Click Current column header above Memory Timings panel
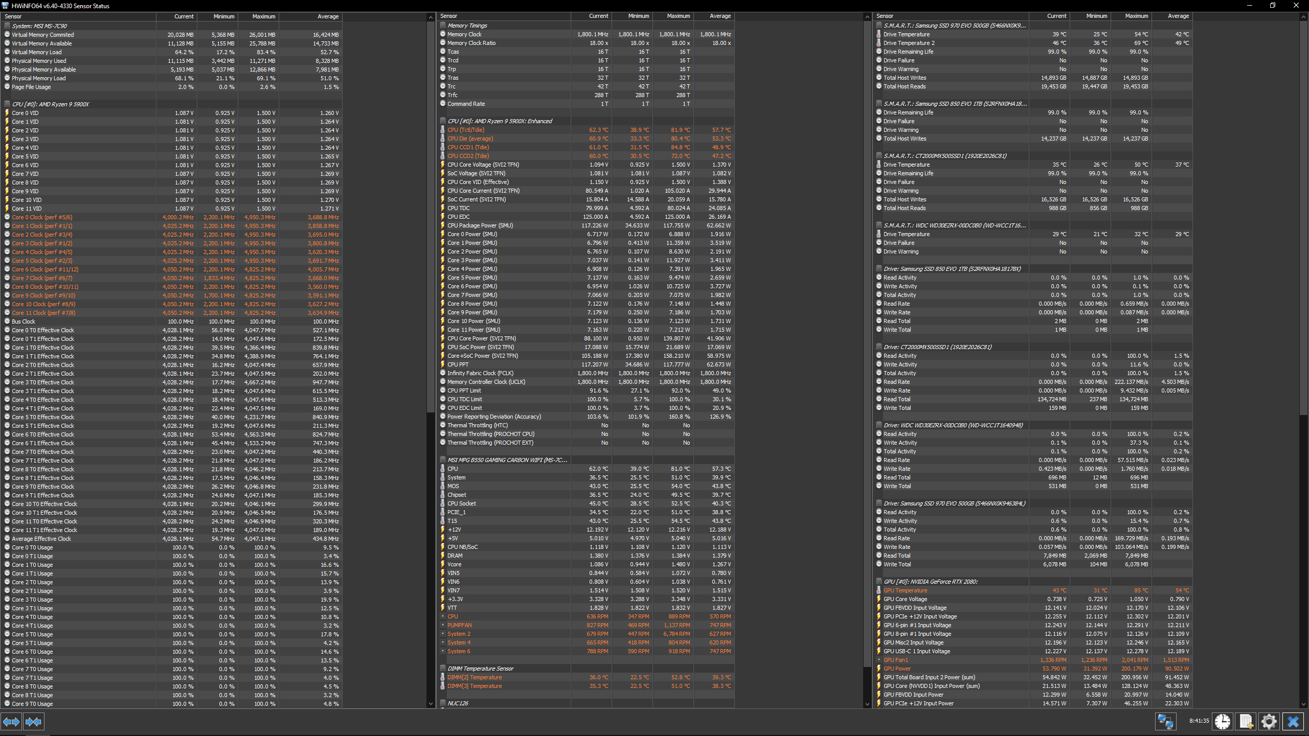The image size is (1309, 736). tap(591, 16)
